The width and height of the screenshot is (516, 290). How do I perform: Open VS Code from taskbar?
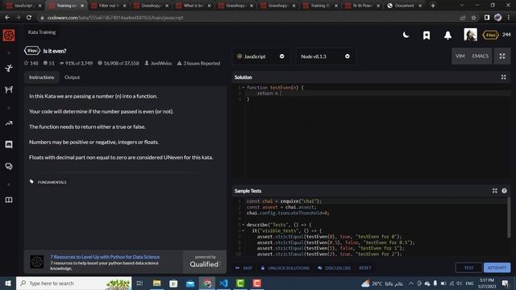click(224, 283)
